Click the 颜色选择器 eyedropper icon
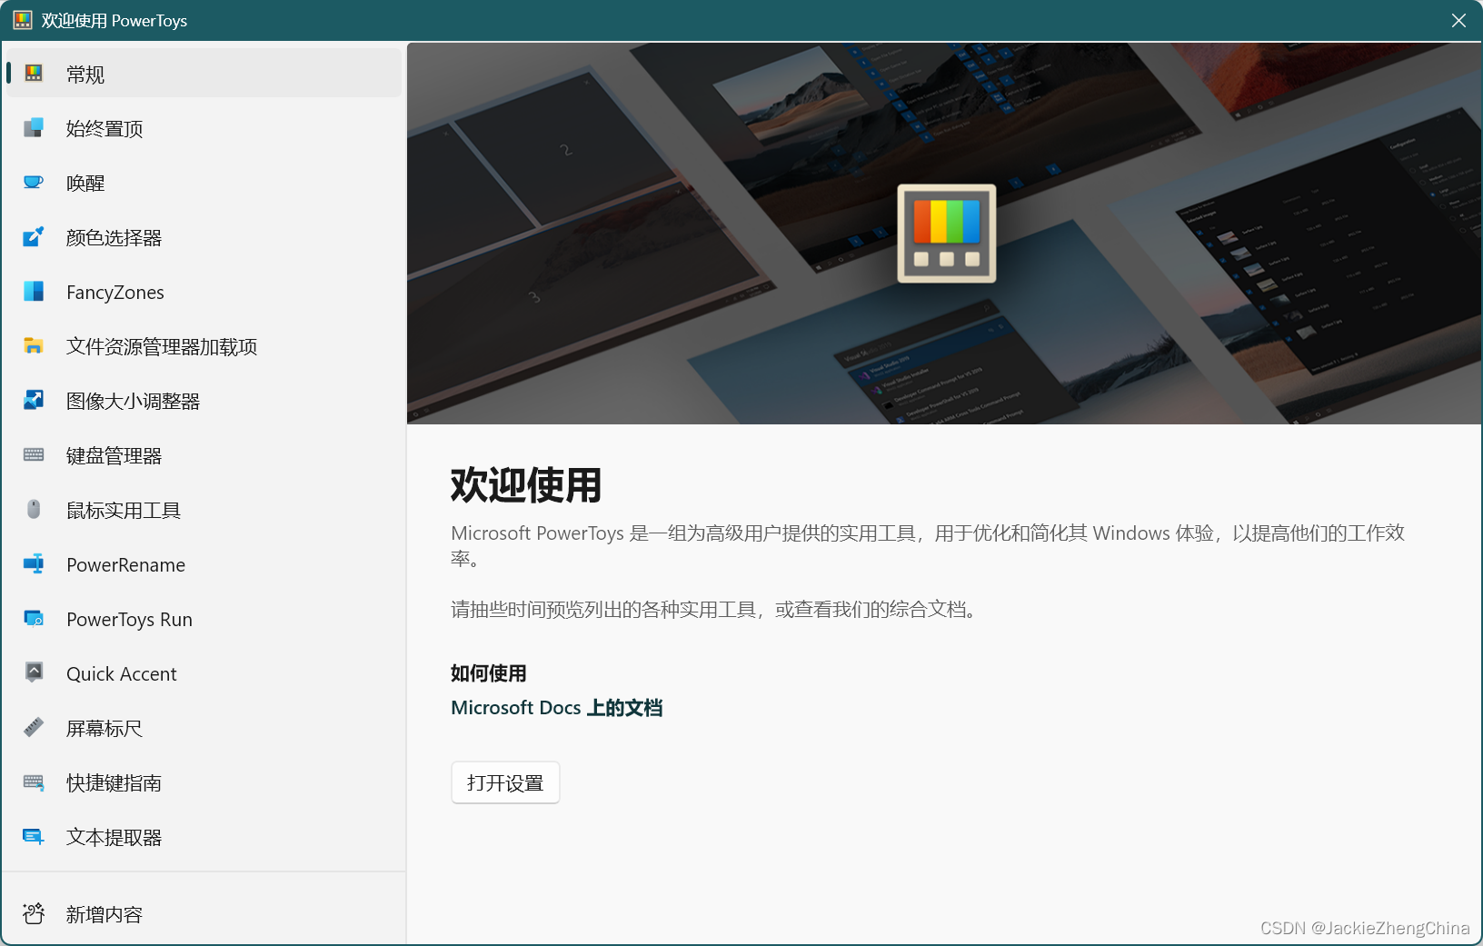The width and height of the screenshot is (1483, 946). point(34,237)
